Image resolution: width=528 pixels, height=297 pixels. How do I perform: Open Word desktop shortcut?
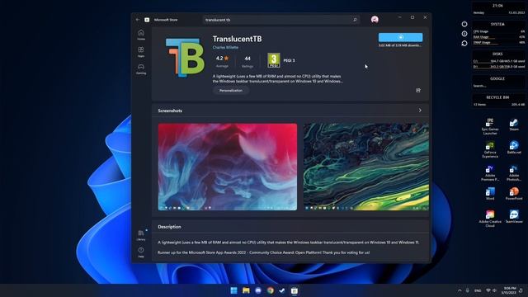point(490,194)
